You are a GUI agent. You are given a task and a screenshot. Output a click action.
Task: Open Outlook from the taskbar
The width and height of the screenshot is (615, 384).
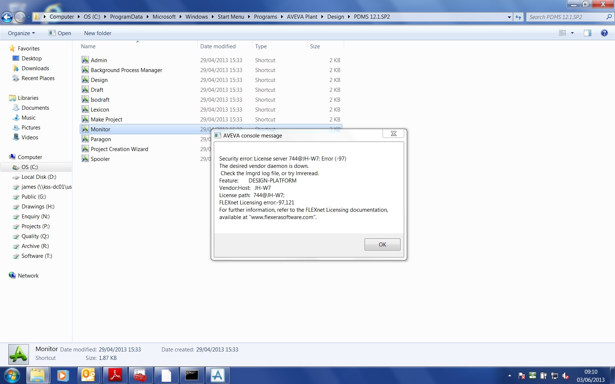[88, 375]
